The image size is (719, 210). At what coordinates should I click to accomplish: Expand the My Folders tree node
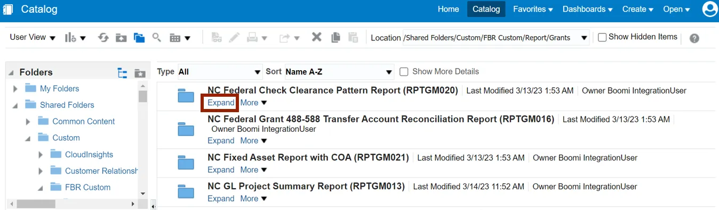15,89
